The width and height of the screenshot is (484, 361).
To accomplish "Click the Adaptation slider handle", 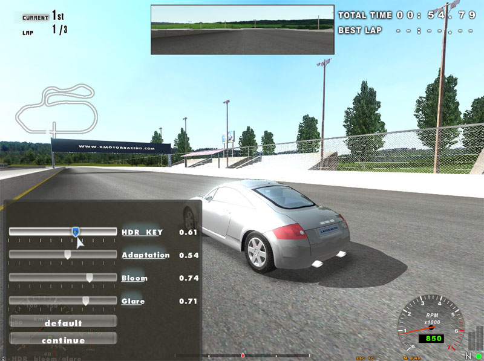I will pos(68,255).
